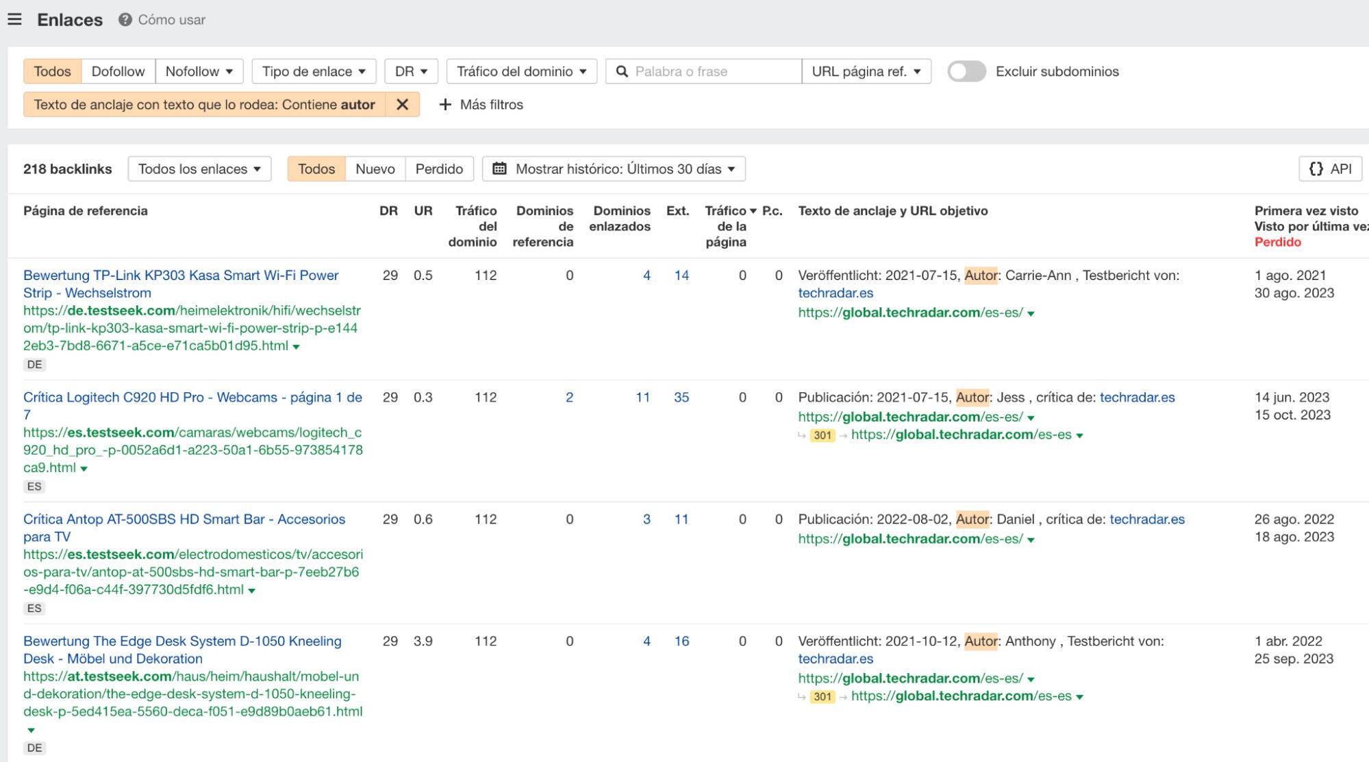Image resolution: width=1369 pixels, height=762 pixels.
Task: Click calendar icon in Mostrar histórico
Action: [500, 169]
